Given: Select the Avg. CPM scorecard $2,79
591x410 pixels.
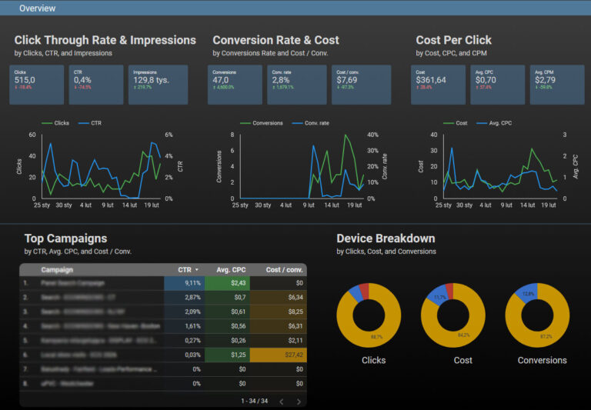Looking at the screenshot, I should click(x=557, y=85).
